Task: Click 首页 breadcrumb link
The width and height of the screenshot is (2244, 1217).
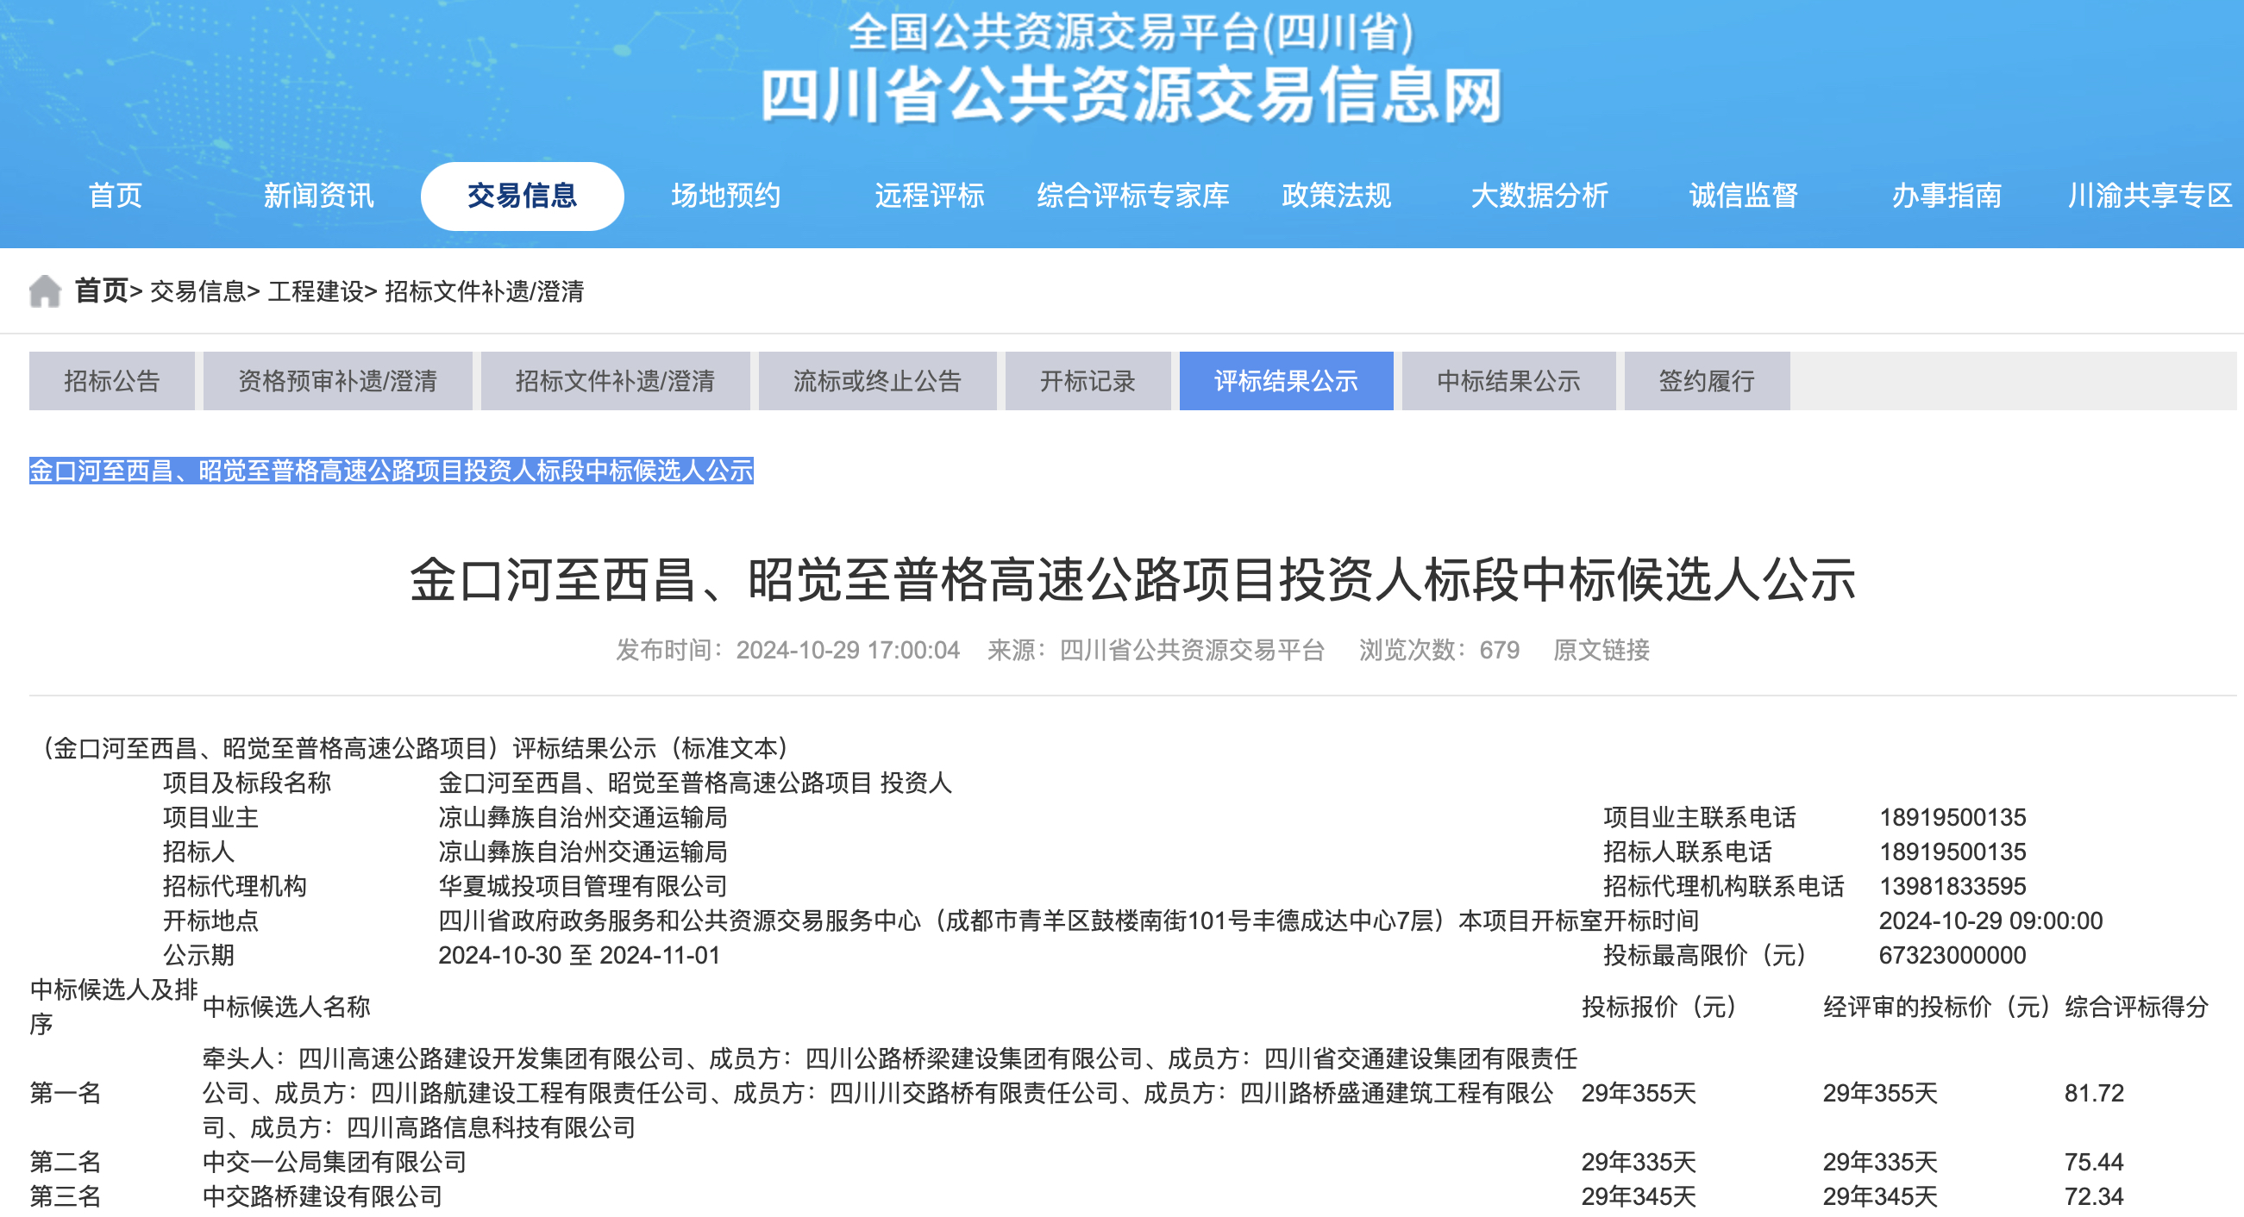Action: pos(101,290)
